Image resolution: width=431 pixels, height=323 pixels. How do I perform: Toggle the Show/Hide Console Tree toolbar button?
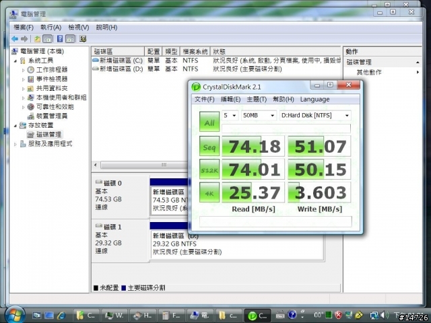coord(48,39)
